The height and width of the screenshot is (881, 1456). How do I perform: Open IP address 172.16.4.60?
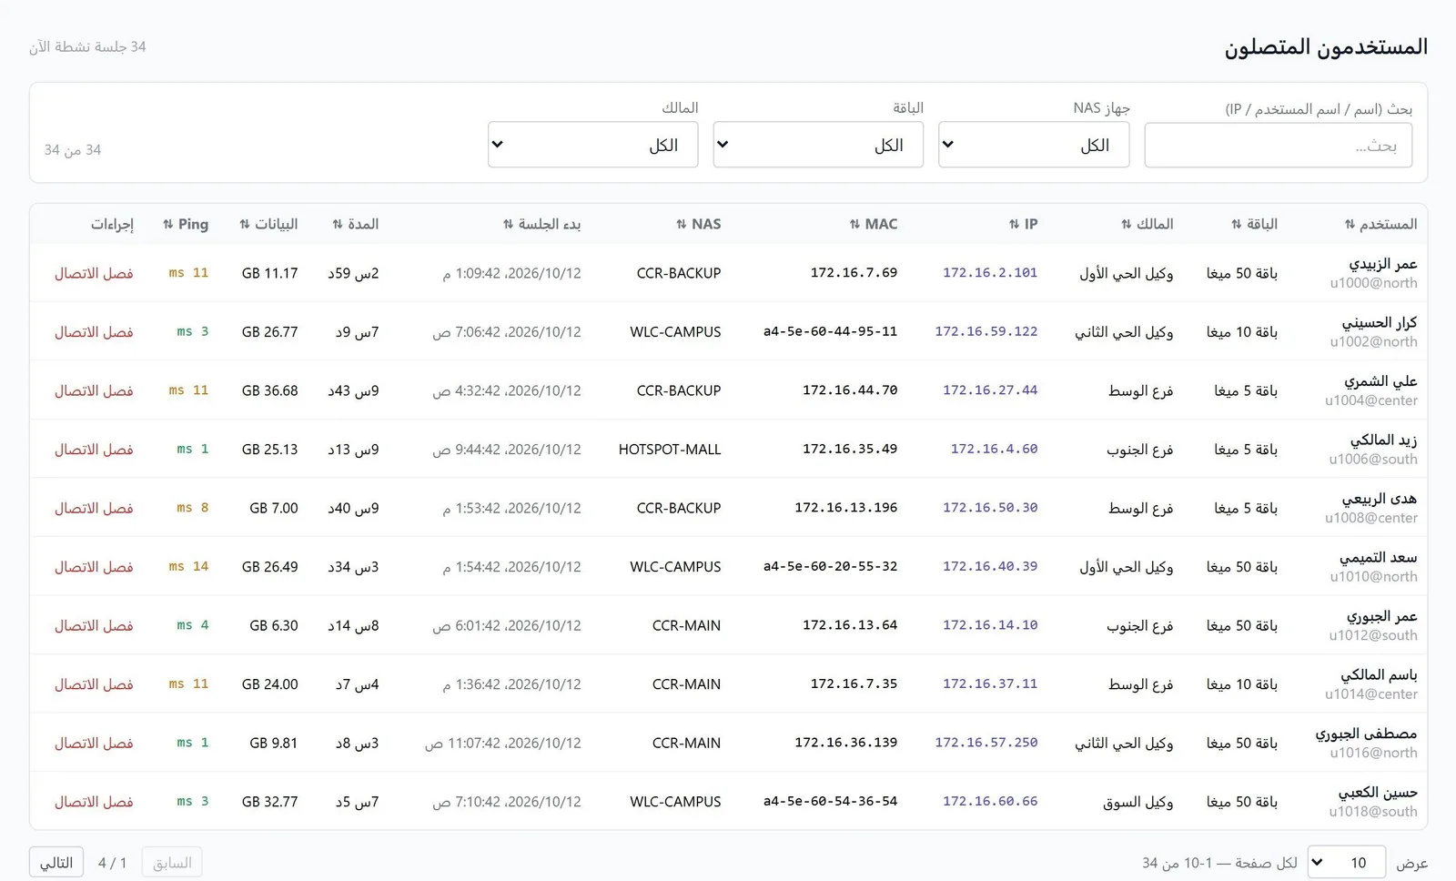(x=995, y=449)
